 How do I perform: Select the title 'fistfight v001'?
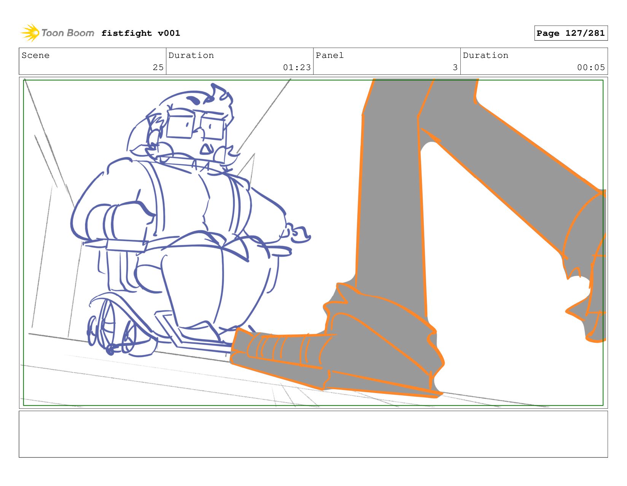click(x=141, y=33)
